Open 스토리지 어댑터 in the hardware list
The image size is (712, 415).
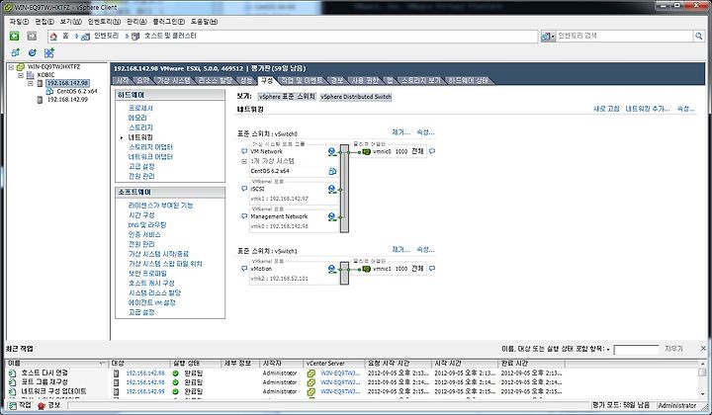coord(150,147)
